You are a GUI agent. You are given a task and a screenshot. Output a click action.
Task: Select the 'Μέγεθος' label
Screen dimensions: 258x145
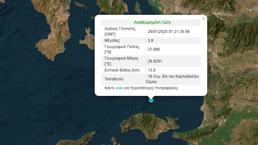pyautogui.click(x=112, y=41)
